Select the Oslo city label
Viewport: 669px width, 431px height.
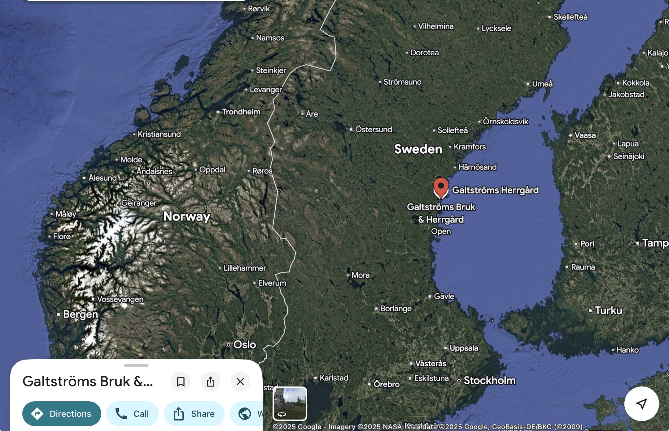tap(244, 344)
